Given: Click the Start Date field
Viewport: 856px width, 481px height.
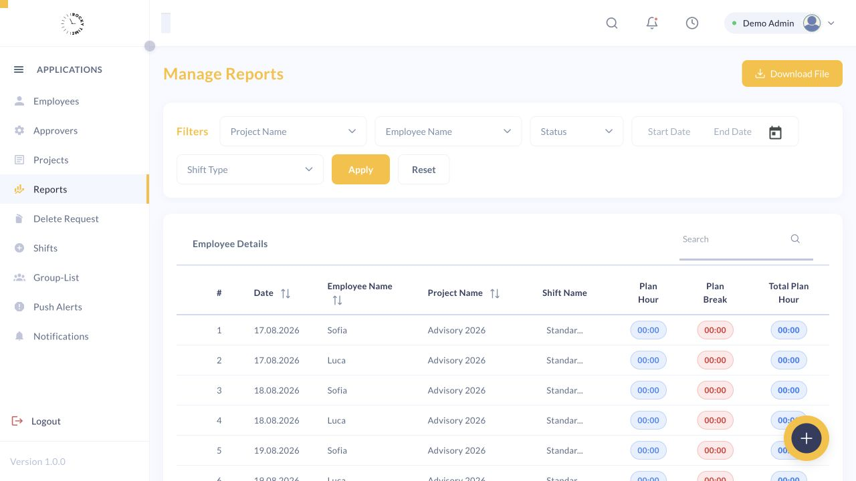Looking at the screenshot, I should (669, 132).
